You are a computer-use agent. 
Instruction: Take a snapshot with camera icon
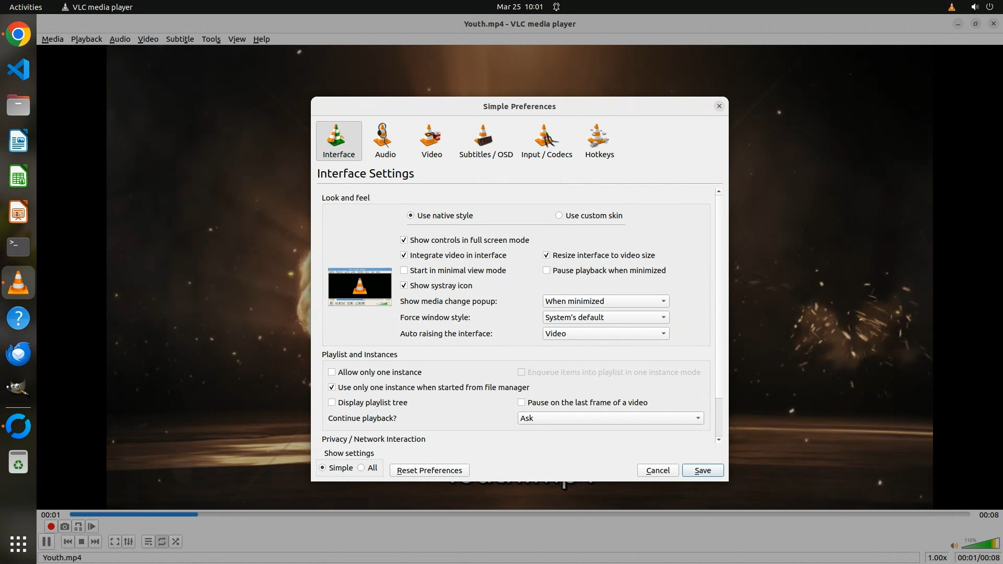tap(65, 526)
